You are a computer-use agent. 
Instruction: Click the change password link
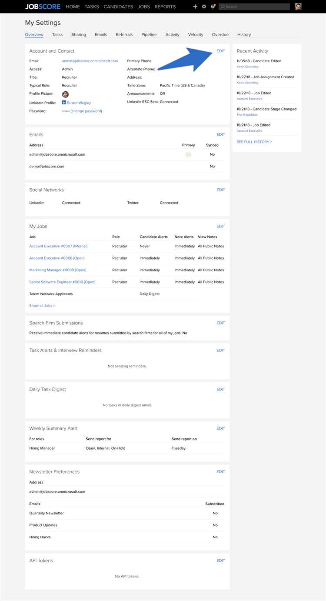click(x=86, y=111)
